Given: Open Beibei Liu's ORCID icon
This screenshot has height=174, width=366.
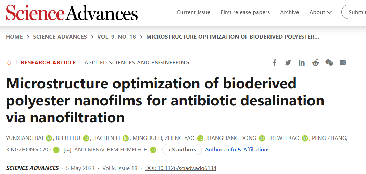Looking at the screenshot, I should point(86,139).
